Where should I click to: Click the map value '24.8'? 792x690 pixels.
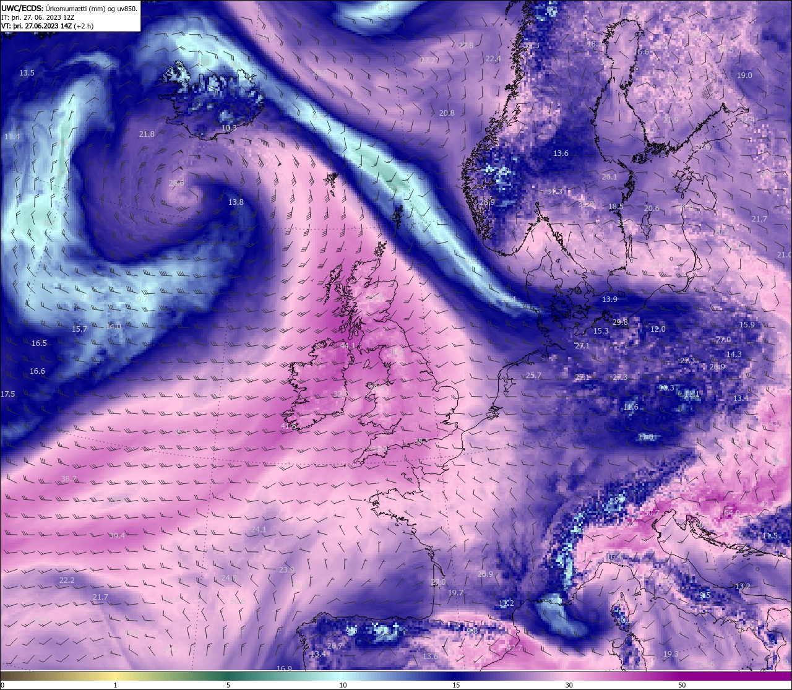[x=229, y=578]
